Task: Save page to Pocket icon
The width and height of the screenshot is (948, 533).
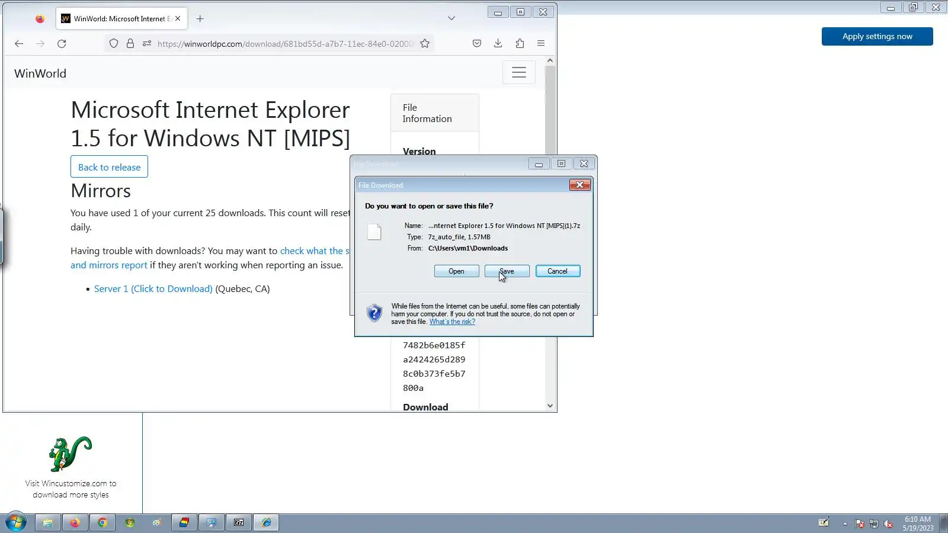Action: (x=477, y=43)
